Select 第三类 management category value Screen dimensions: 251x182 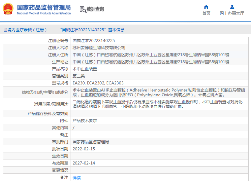point(79,76)
